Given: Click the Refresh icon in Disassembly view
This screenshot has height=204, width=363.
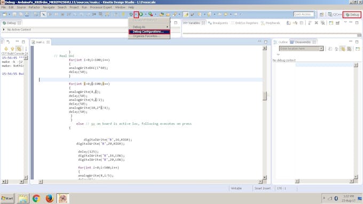Looking at the screenshot, I should pyautogui.click(x=330, y=49).
